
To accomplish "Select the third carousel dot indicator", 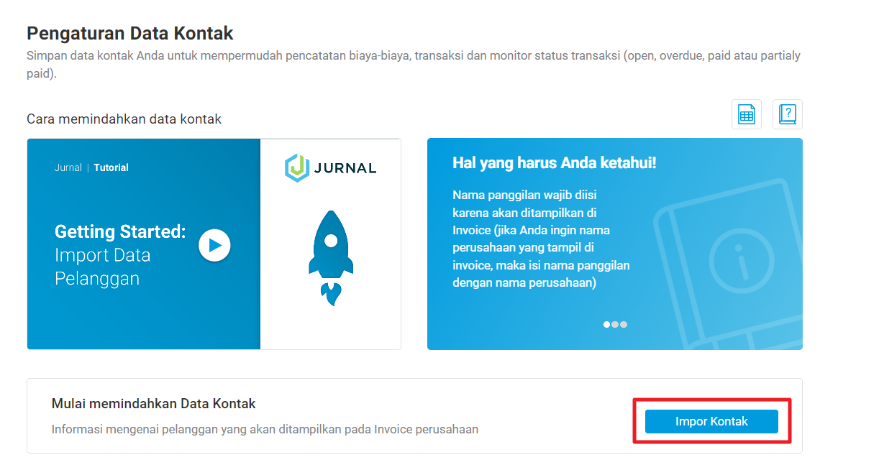I will pos(624,324).
